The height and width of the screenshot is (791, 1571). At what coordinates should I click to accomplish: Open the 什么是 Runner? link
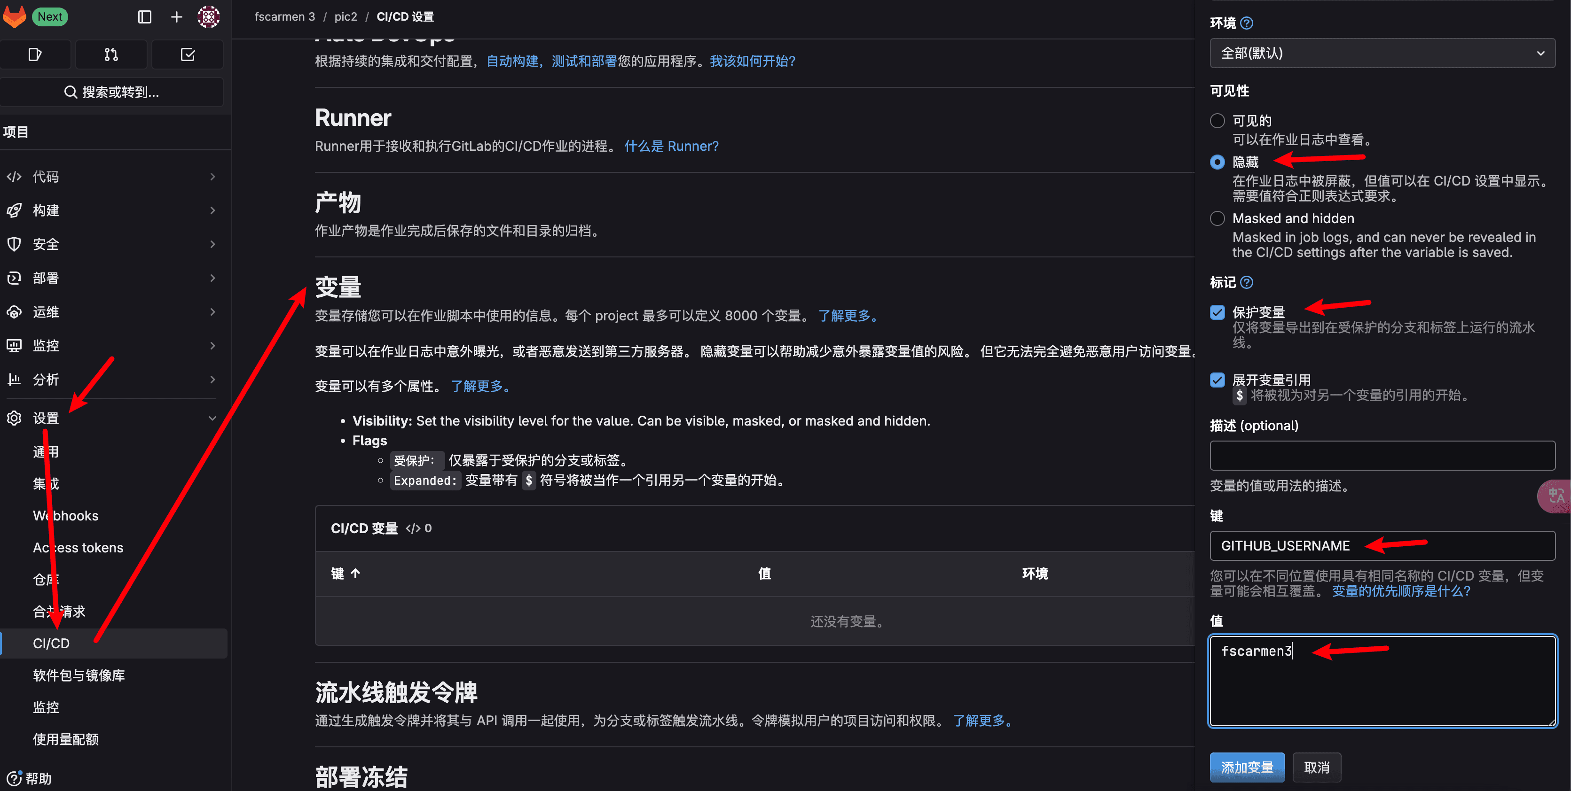[x=671, y=146]
